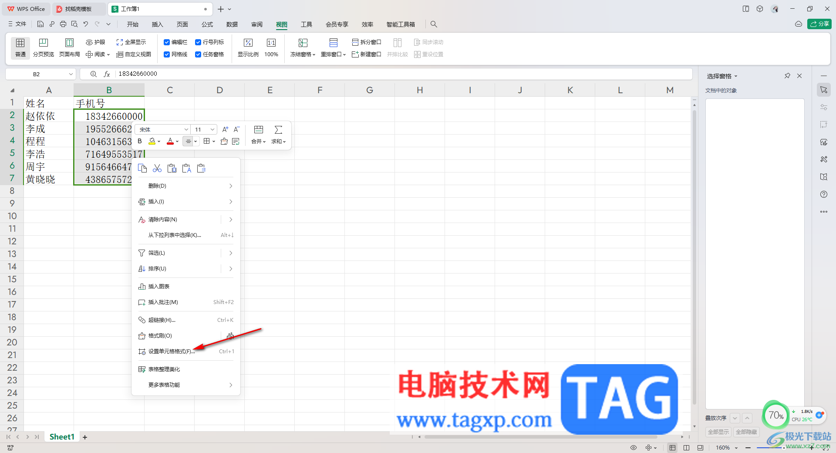Open the Insert (插入) submenu

(x=186, y=202)
